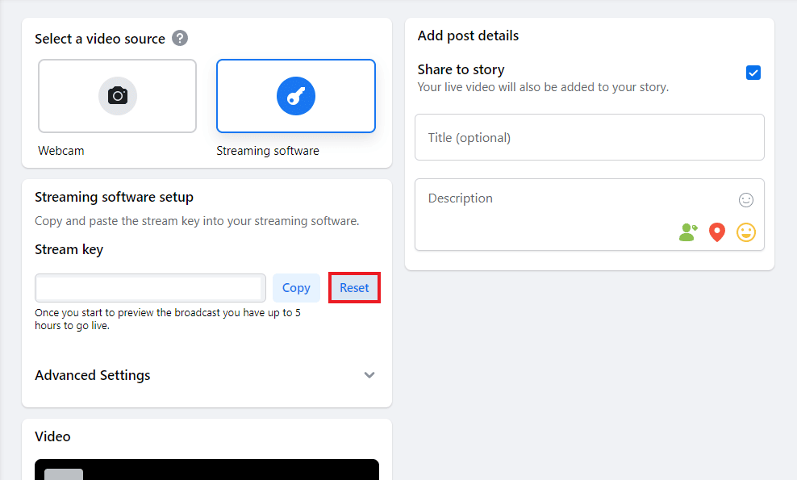Screen dimensions: 797x480
Task: Click the Title (optional) input field
Action: 590,137
